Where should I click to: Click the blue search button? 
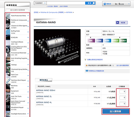coord(90,3)
